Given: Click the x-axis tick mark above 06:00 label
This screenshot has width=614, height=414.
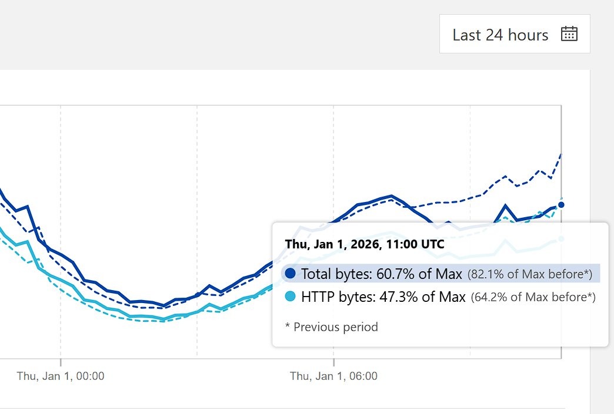Looking at the screenshot, I should click(333, 362).
